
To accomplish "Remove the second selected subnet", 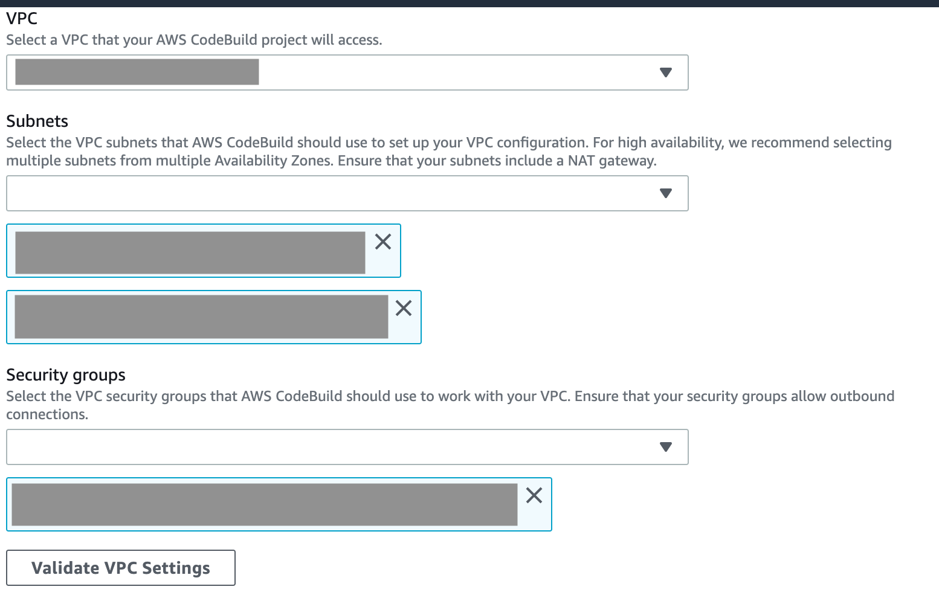I will point(403,308).
